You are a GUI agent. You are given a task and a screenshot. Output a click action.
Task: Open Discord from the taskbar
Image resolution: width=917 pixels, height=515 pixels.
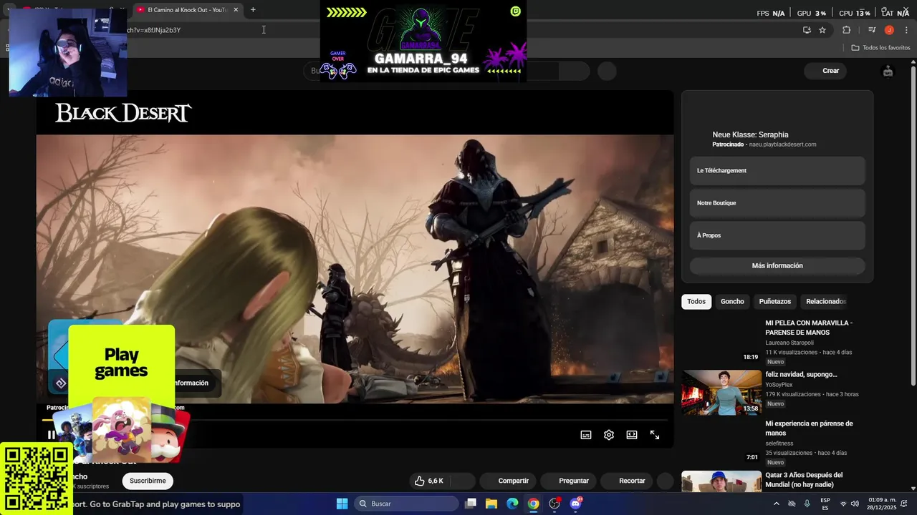[575, 504]
